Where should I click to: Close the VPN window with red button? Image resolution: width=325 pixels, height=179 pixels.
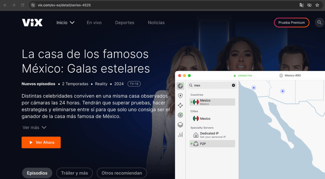(180, 75)
